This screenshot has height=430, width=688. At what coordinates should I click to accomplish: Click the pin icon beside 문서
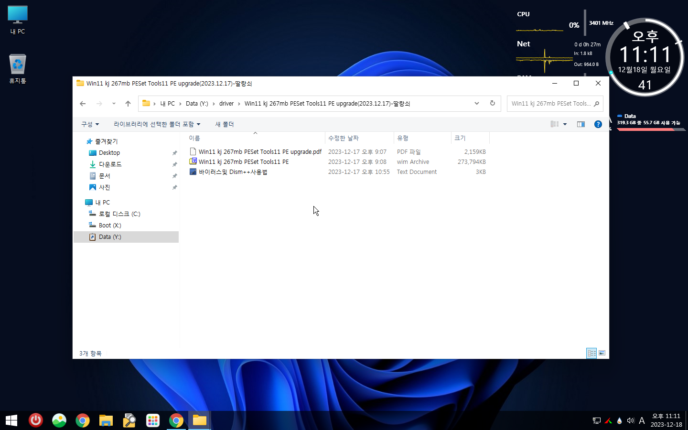coord(174,176)
